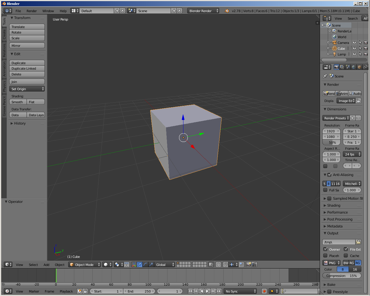Viewport: 370px width, 296px height.
Task: Open the Constraints properties tab chain icon
Action: pyautogui.click(x=365, y=67)
